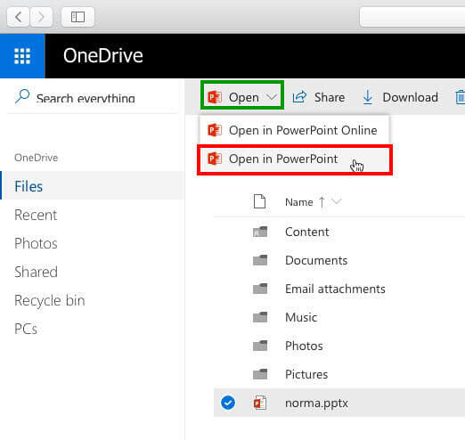This screenshot has height=440, width=465.
Task: Click the Download button label
Action: click(410, 97)
